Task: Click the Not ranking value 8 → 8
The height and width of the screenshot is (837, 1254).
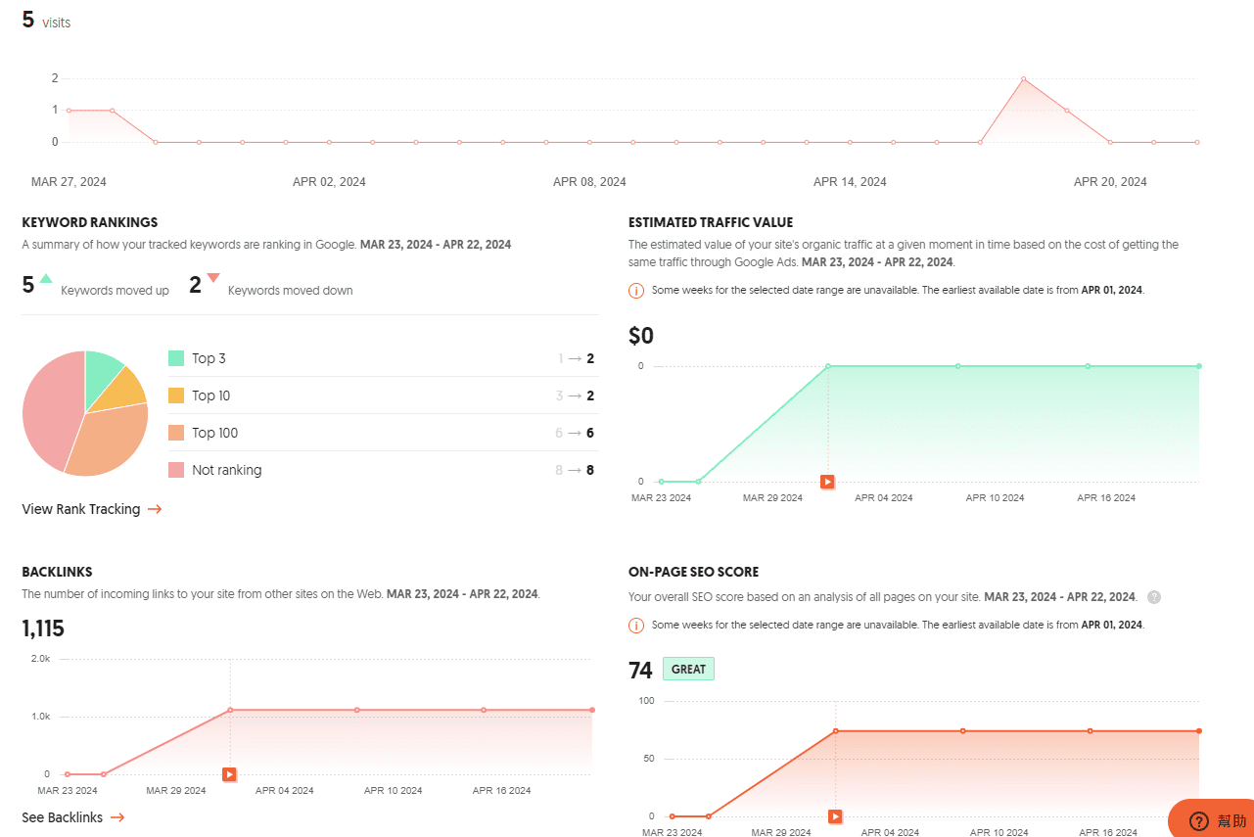Action: point(576,470)
